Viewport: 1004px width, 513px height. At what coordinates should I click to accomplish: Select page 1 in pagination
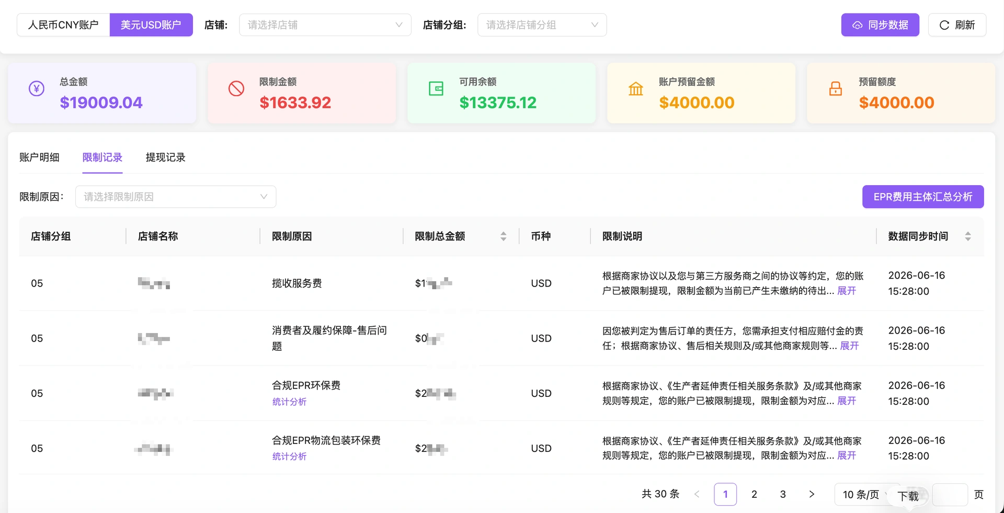[x=725, y=494]
